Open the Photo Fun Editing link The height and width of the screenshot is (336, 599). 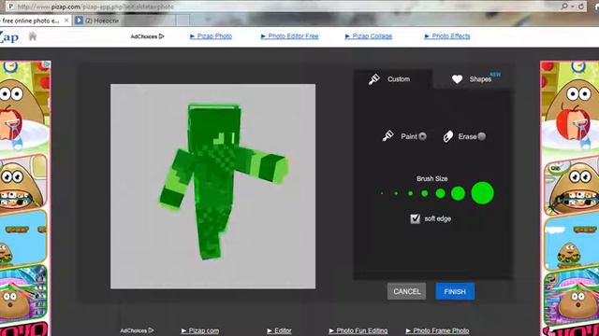pos(358,330)
